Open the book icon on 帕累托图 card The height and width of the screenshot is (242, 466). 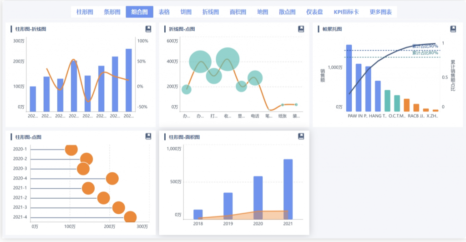[x=453, y=29]
